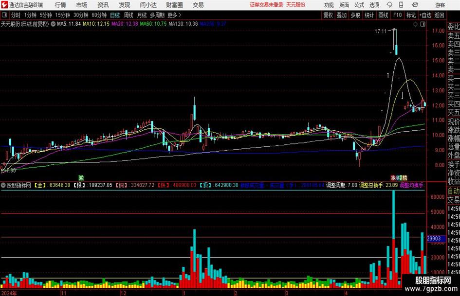The width and height of the screenshot is (460, 296).
Task: Open the 选项 menu
Action: [374, 5]
